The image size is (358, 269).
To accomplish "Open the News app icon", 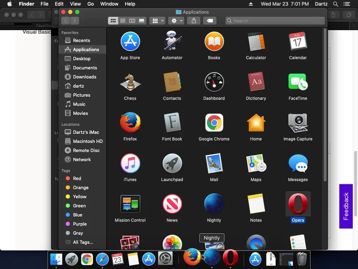I will 172,204.
